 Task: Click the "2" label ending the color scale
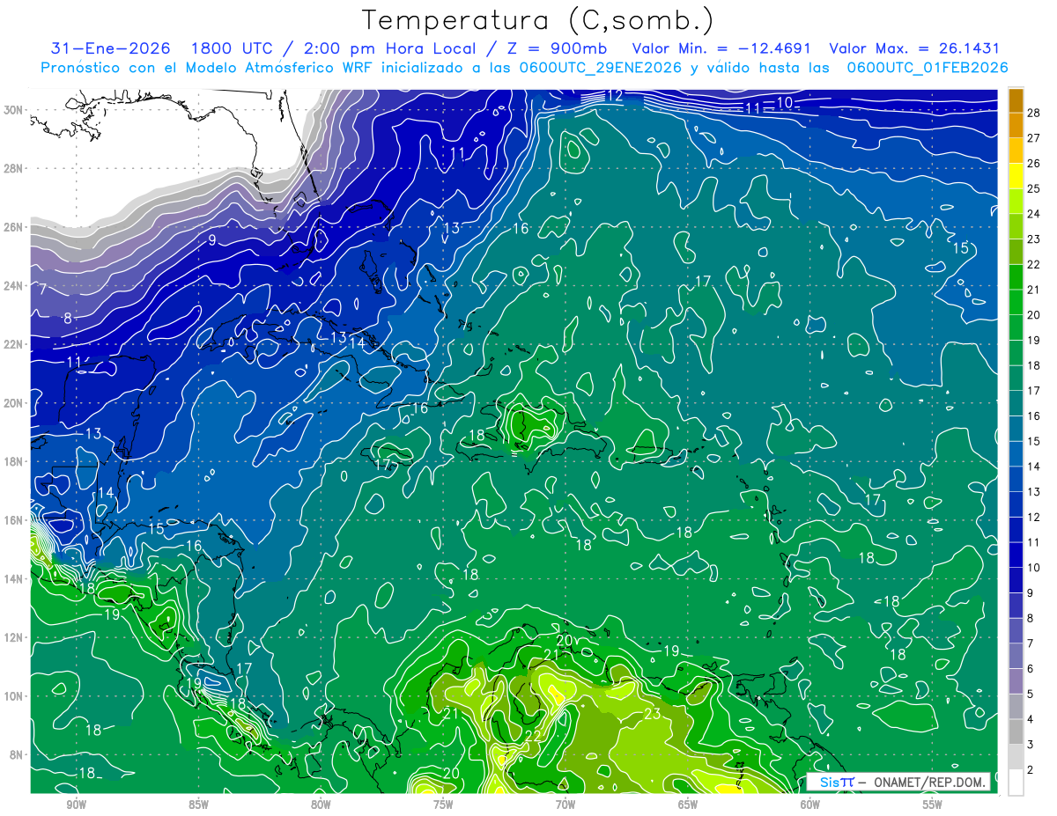coord(1031,769)
